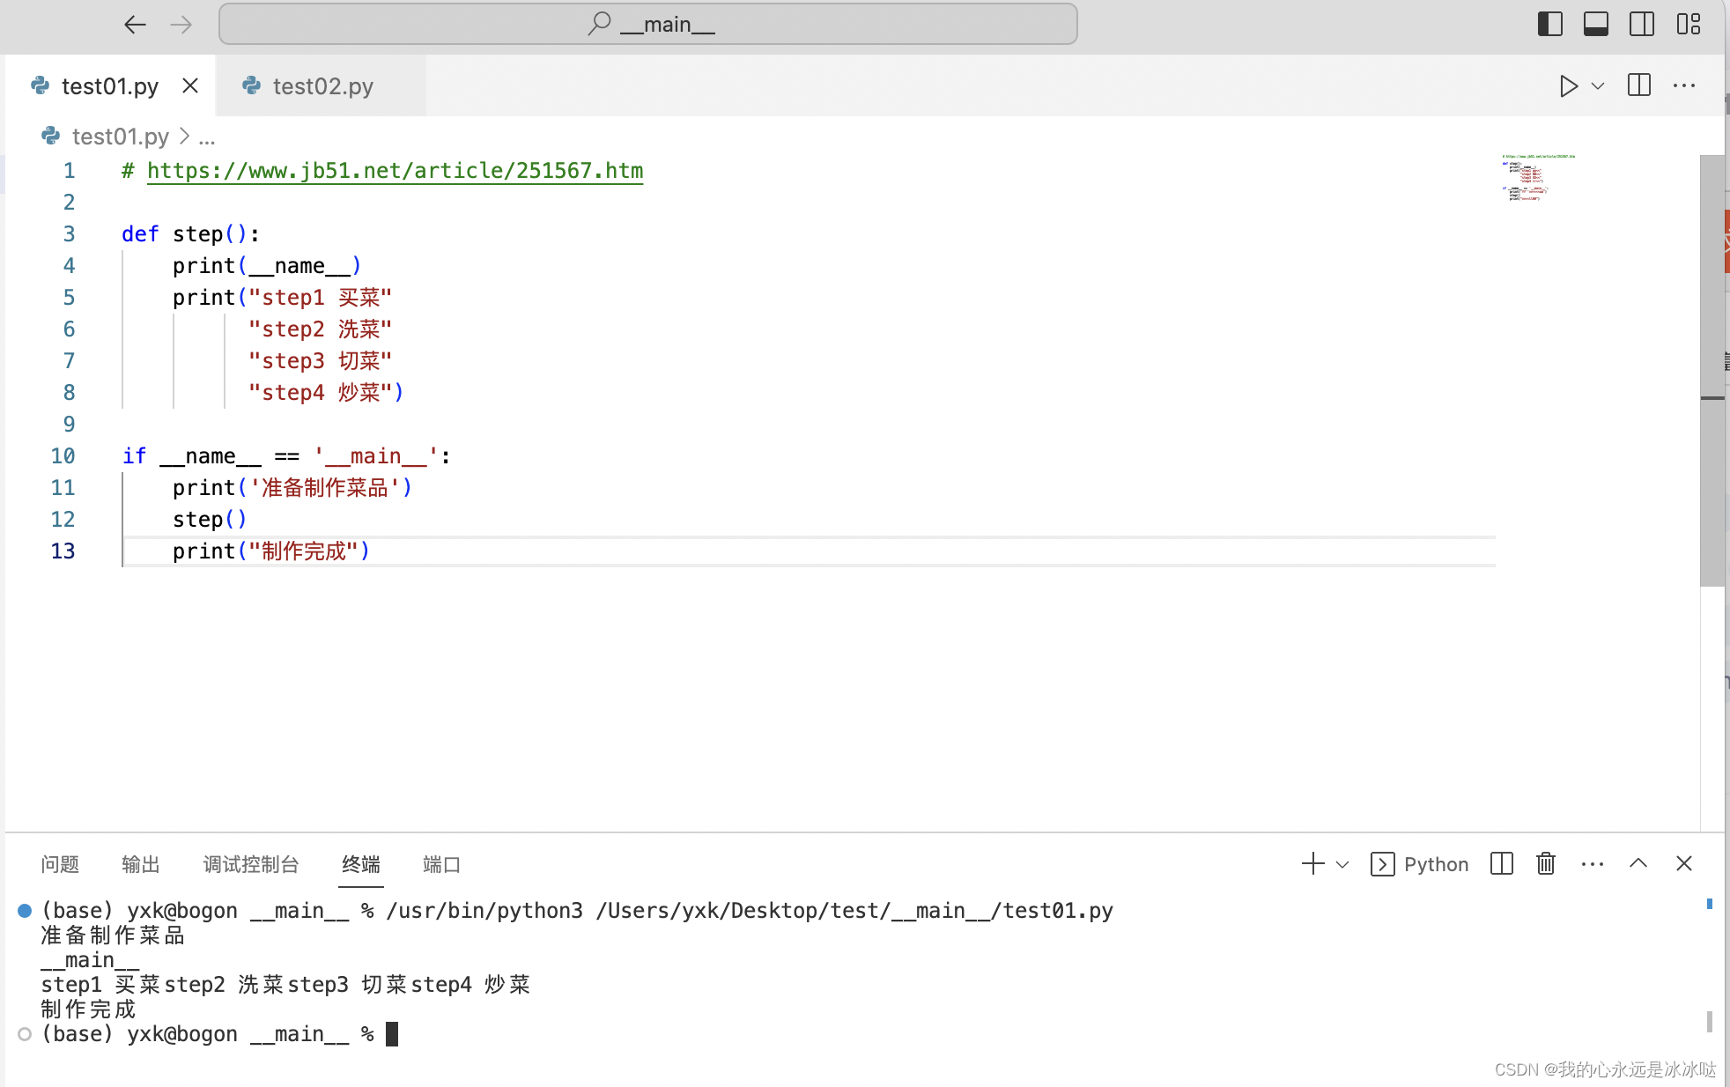This screenshot has width=1730, height=1087.
Task: Open the 问题 panel tab
Action: click(60, 864)
